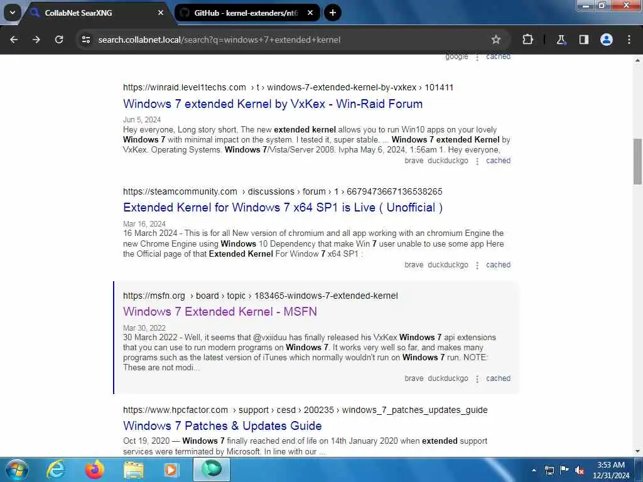The image size is (643, 482).
Task: Open cached link for Steam community result
Action: point(498,265)
